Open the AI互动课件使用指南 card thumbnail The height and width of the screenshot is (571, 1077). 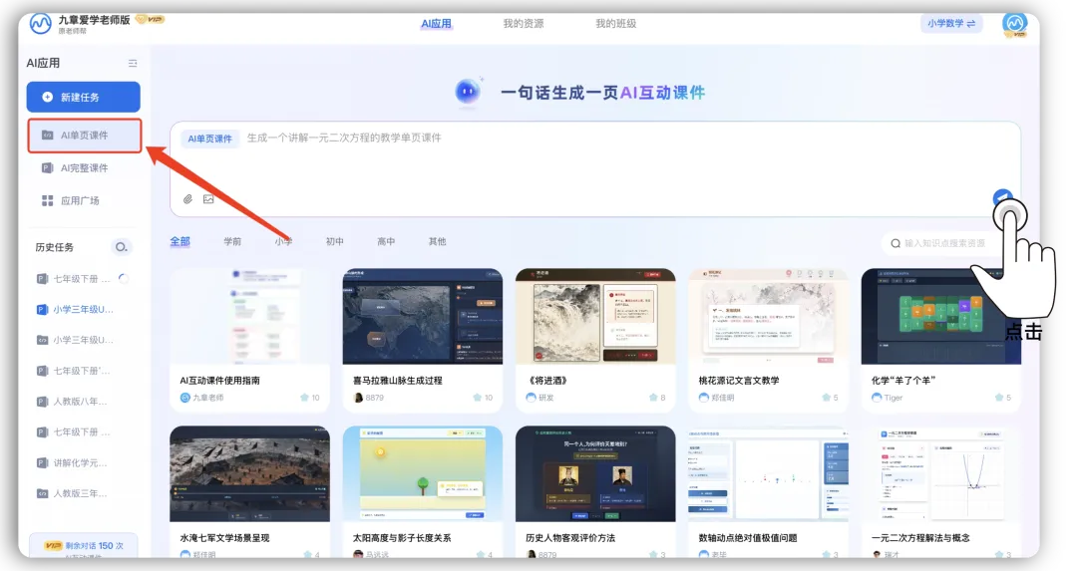249,316
